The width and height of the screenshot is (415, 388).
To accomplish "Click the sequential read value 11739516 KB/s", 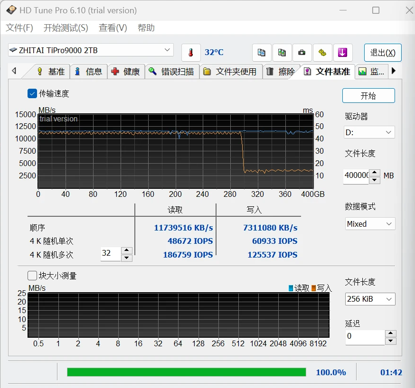I will click(183, 228).
